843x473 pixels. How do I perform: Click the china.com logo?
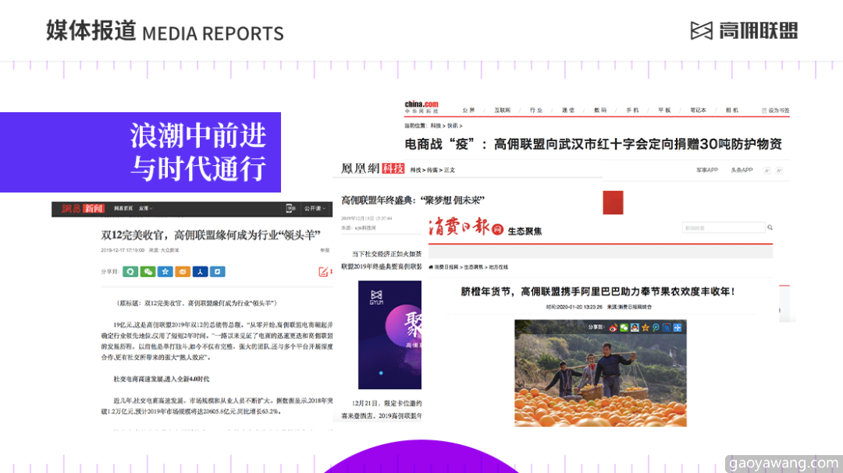421,104
